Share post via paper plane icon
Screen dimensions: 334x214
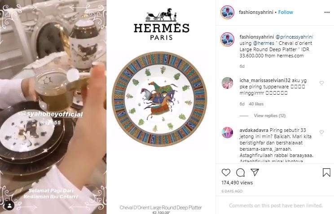click(x=255, y=172)
